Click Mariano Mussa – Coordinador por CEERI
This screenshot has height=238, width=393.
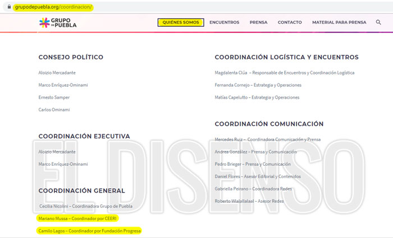point(77,218)
